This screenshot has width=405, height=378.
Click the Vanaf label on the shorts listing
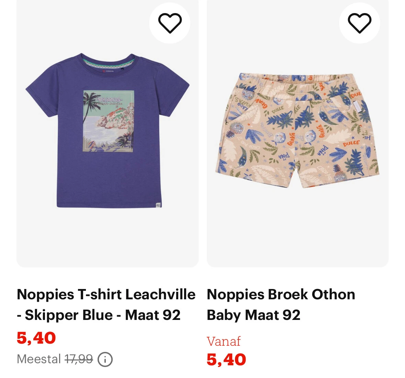(224, 342)
